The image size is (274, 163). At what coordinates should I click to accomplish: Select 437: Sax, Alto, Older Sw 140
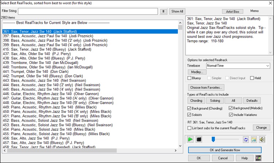[x=90, y=54]
